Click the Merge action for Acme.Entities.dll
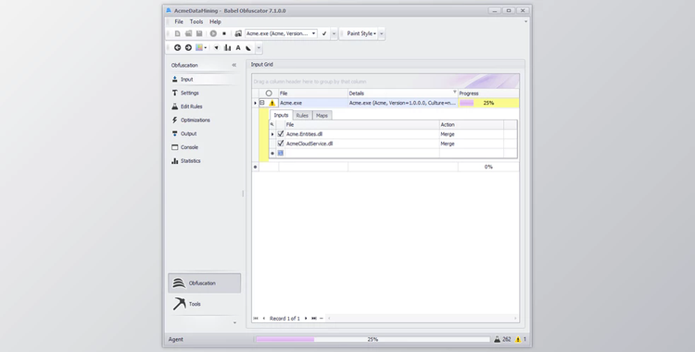 coord(471,134)
